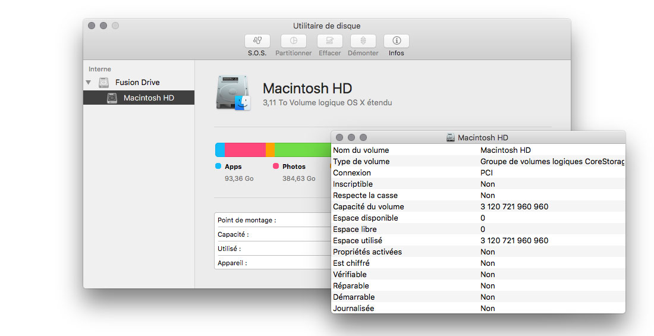Image resolution: width=654 pixels, height=336 pixels.
Task: Select the Connexion row
Action: (478, 172)
